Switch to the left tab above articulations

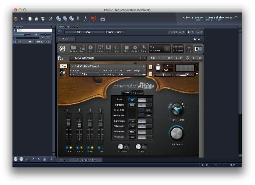point(126,92)
